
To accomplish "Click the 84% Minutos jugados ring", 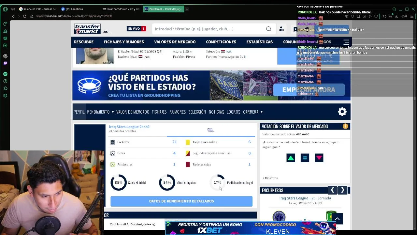I will 167,183.
